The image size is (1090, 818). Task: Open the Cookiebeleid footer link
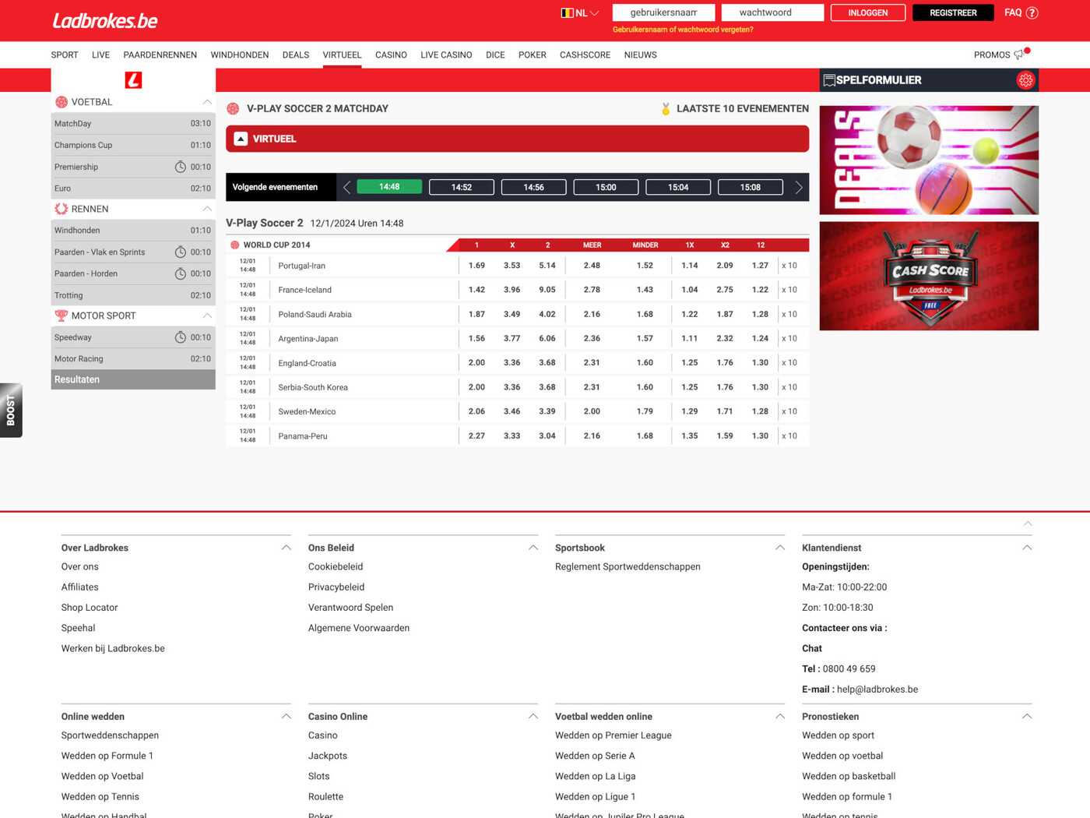click(x=336, y=566)
